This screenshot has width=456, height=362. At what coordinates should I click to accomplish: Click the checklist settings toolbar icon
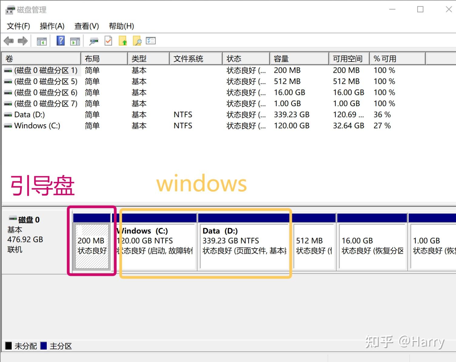coord(151,41)
